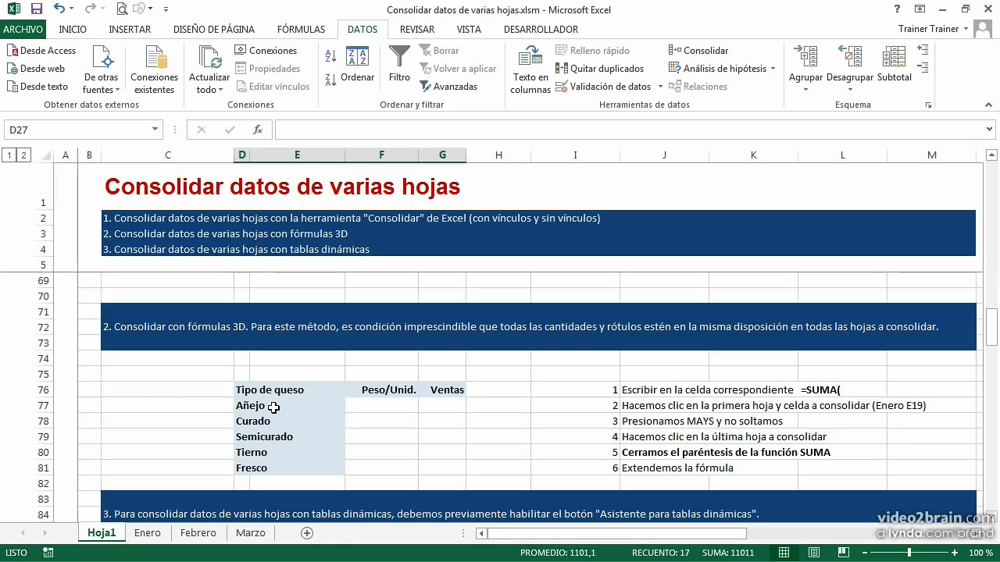Open Trainer Trainer account menu
This screenshot has height=562, width=1000.
[x=934, y=29]
